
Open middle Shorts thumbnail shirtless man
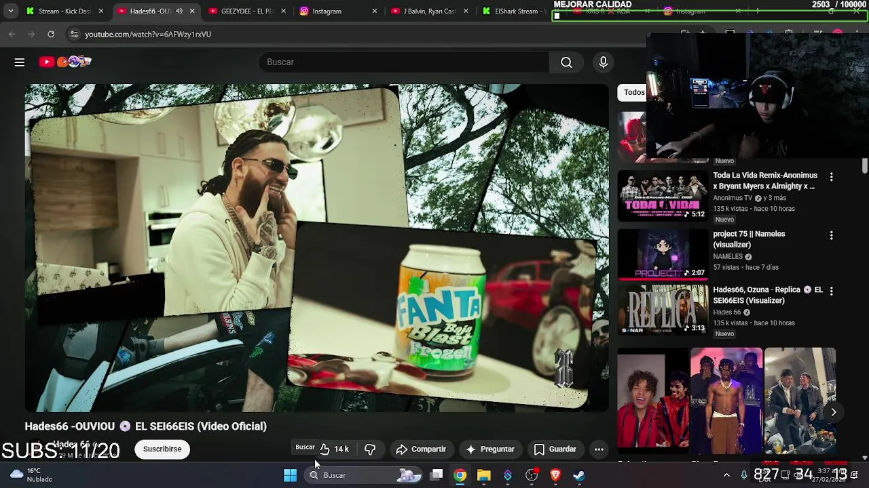(x=726, y=401)
